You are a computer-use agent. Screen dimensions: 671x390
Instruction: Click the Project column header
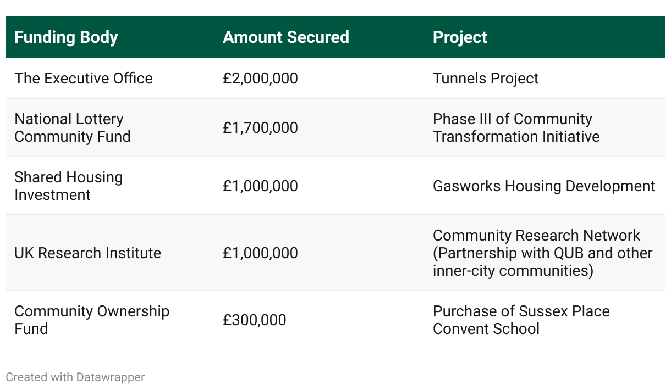[x=460, y=37]
